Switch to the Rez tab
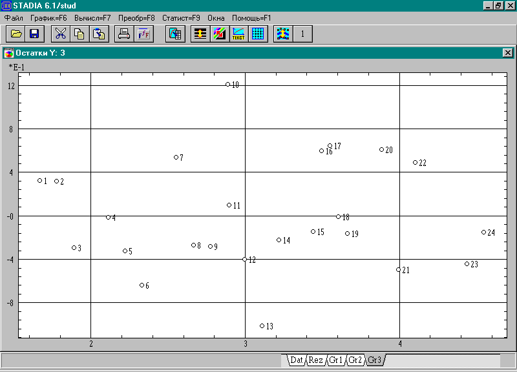Image resolution: width=517 pixels, height=372 pixels. (315, 360)
